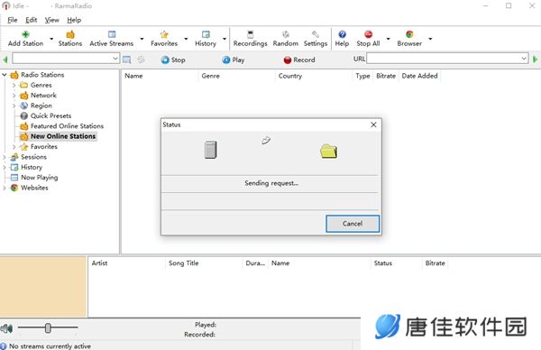541x350 pixels.
Task: Open the Stations toolbar button
Action: click(x=70, y=39)
